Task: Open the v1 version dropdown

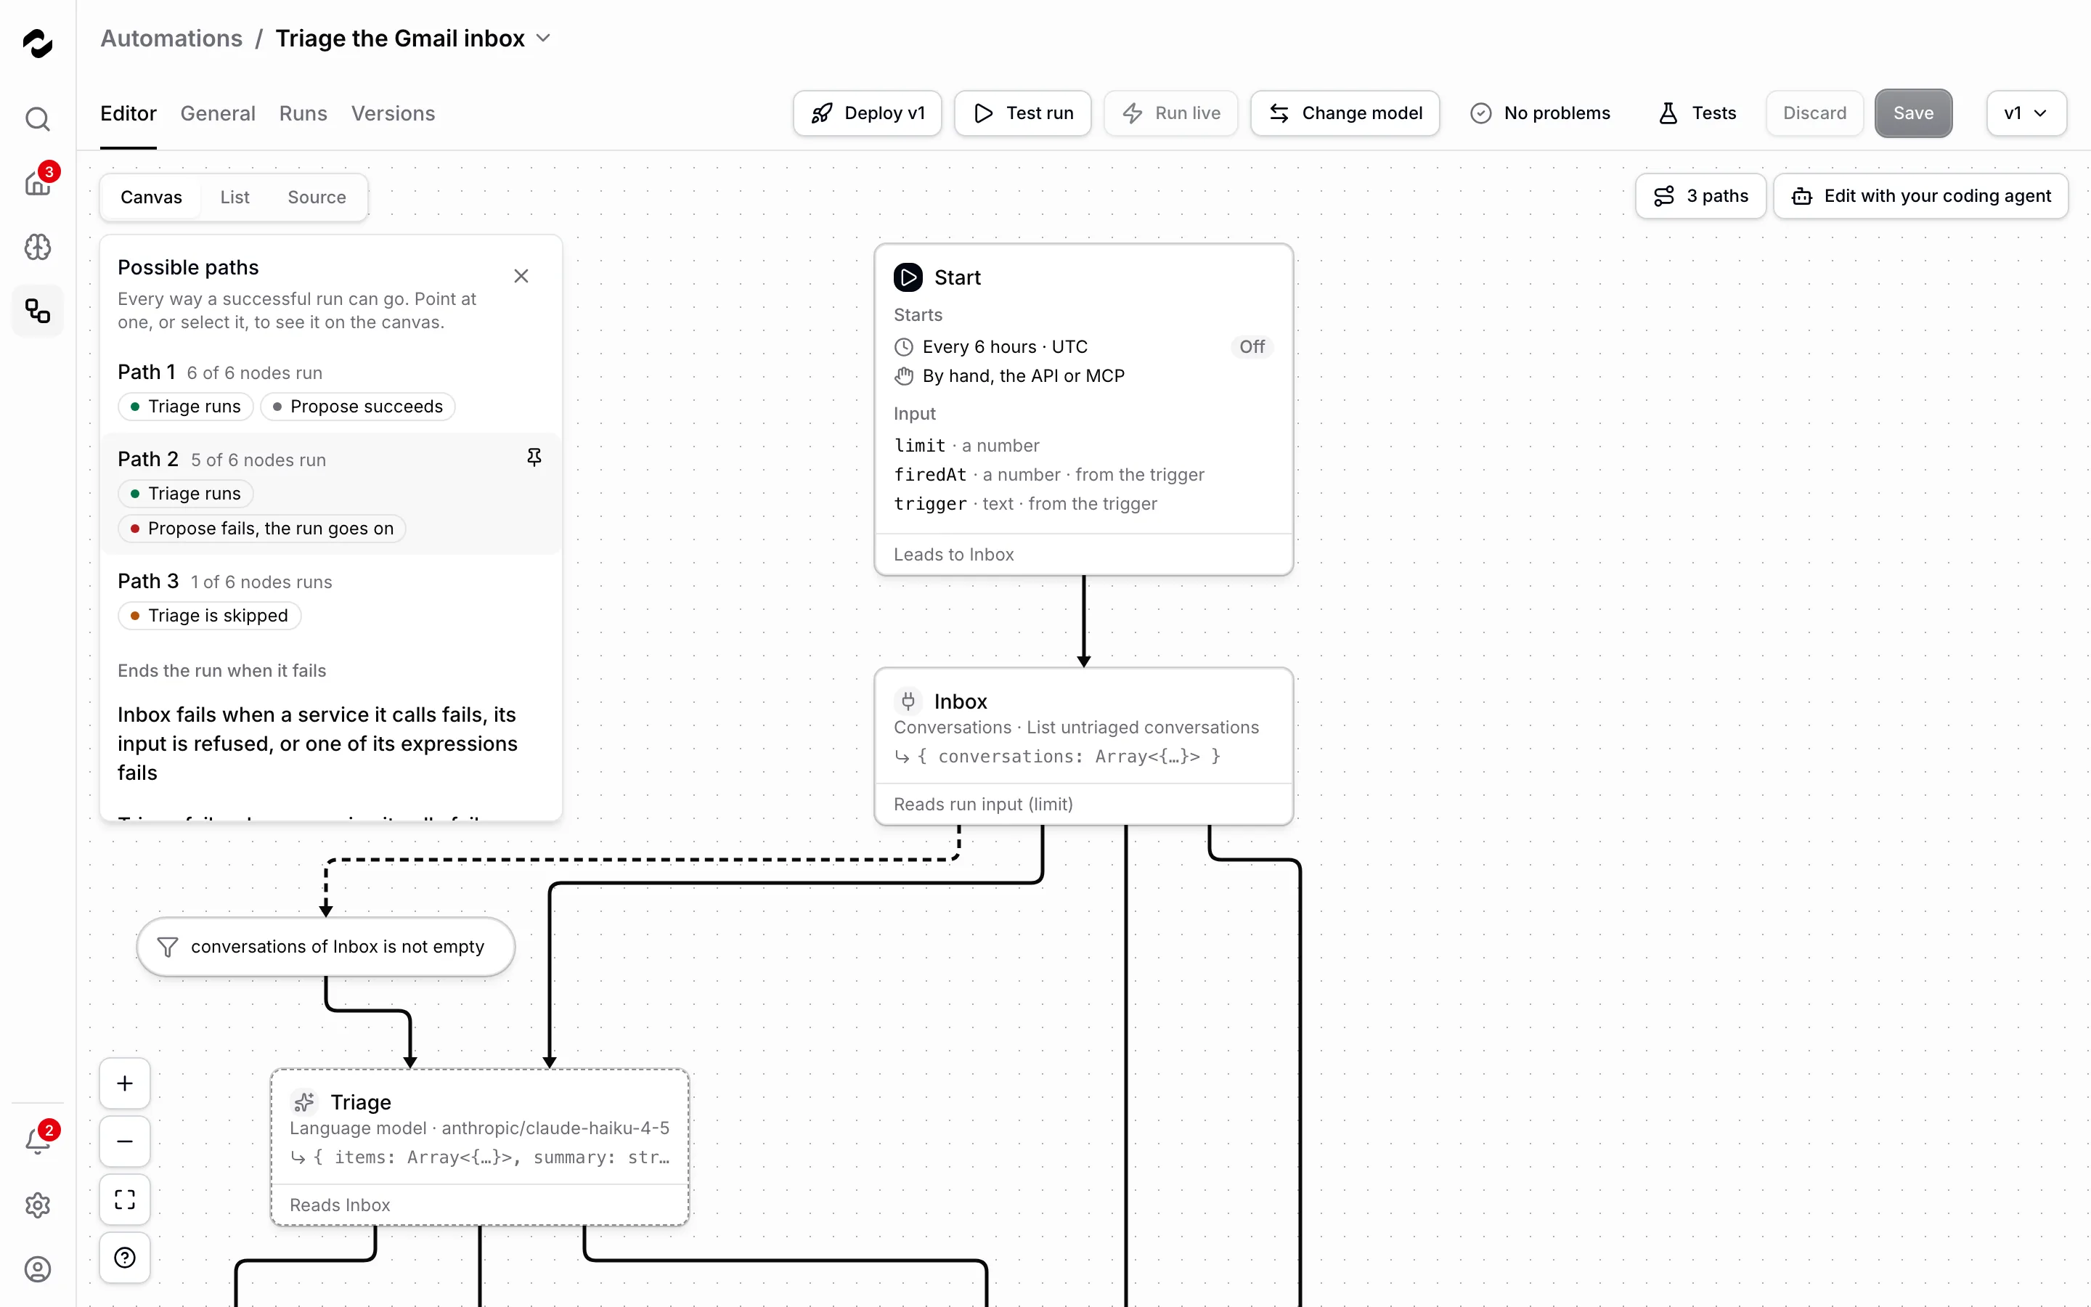Action: pos(2026,113)
